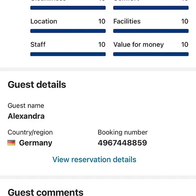Select the booking number 4967448859
Image resolution: width=196 pixels, height=196 pixels.
click(x=122, y=143)
